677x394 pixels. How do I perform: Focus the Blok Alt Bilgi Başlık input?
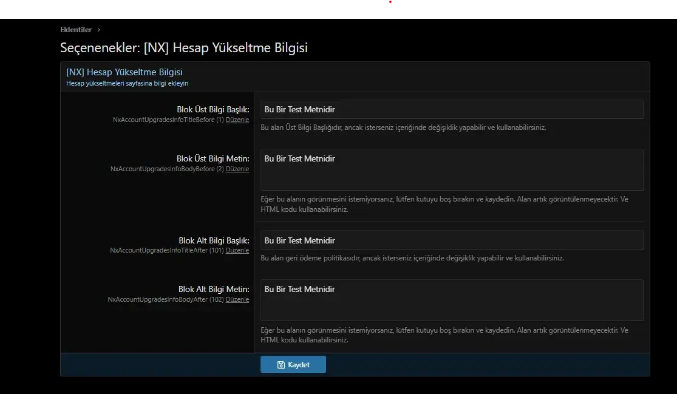point(452,240)
